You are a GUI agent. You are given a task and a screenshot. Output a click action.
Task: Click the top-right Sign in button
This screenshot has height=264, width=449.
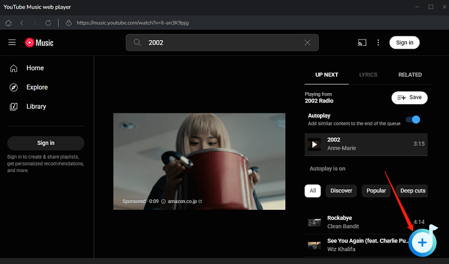tap(405, 43)
